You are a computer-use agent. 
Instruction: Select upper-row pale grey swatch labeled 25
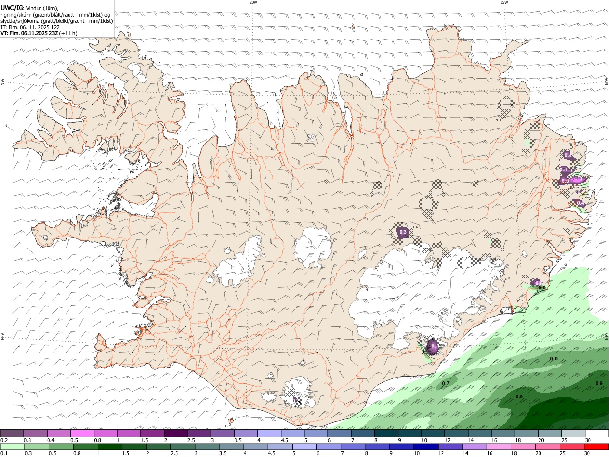(x=573, y=433)
